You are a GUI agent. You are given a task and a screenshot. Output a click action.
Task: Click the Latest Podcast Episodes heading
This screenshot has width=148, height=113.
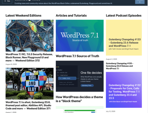(124, 16)
